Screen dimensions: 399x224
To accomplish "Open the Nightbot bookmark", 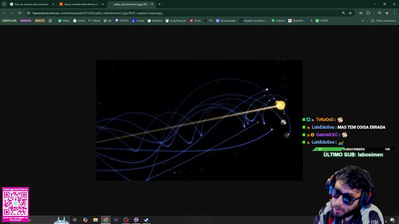I will click(x=155, y=21).
